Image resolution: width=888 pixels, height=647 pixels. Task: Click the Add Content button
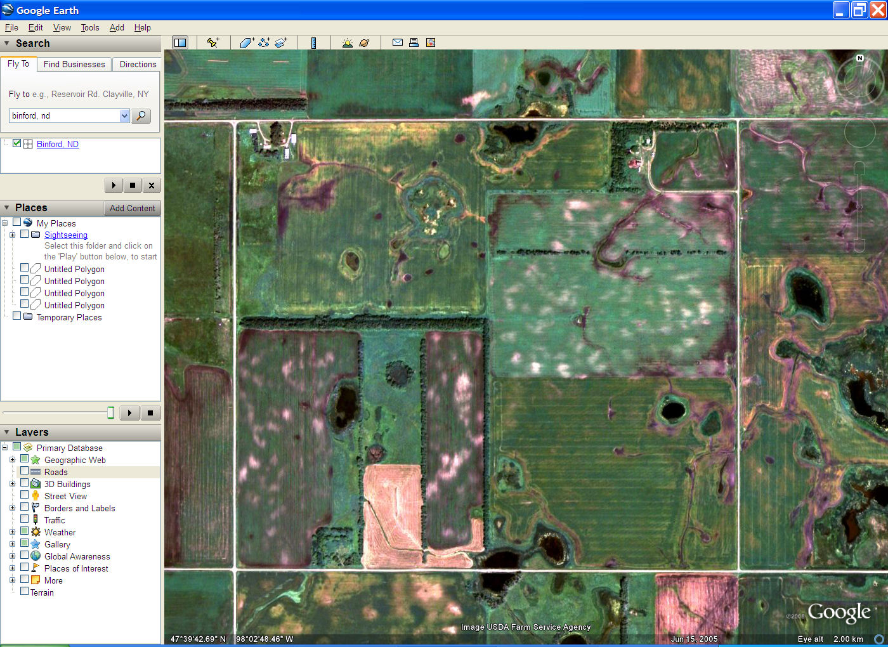click(132, 208)
